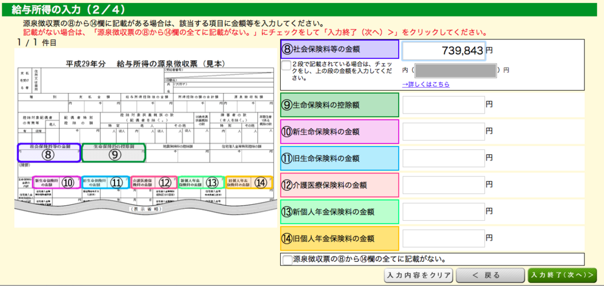Click the ⑧ 社会保険料等の金額 purple label
This screenshot has width=604, height=286.
pyautogui.click(x=340, y=49)
